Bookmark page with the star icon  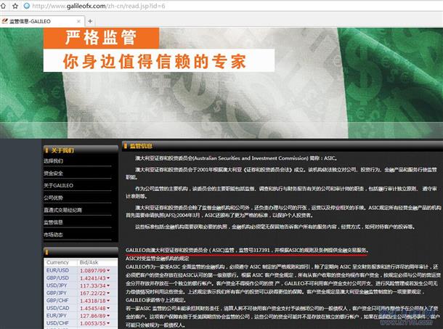click(x=15, y=6)
